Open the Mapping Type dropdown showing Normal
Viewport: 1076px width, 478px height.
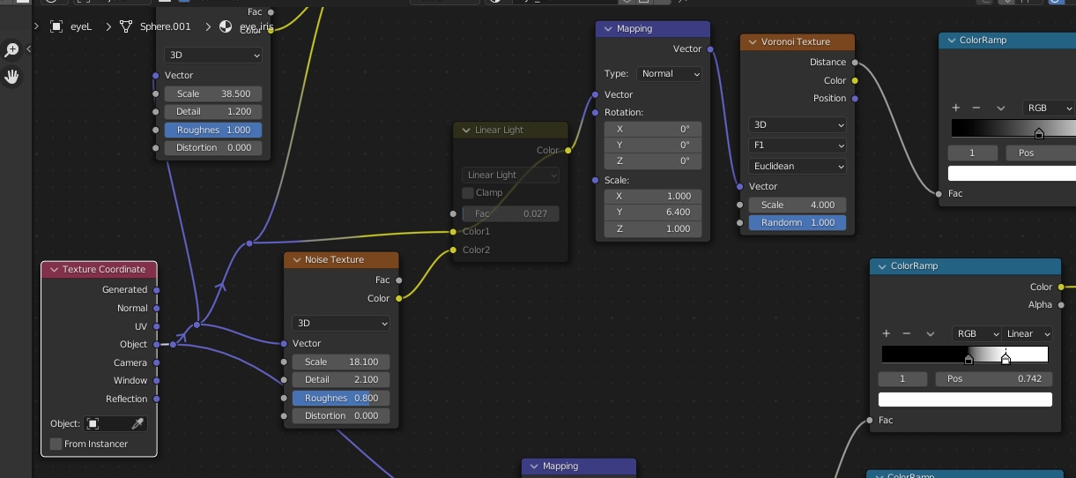tap(671, 74)
